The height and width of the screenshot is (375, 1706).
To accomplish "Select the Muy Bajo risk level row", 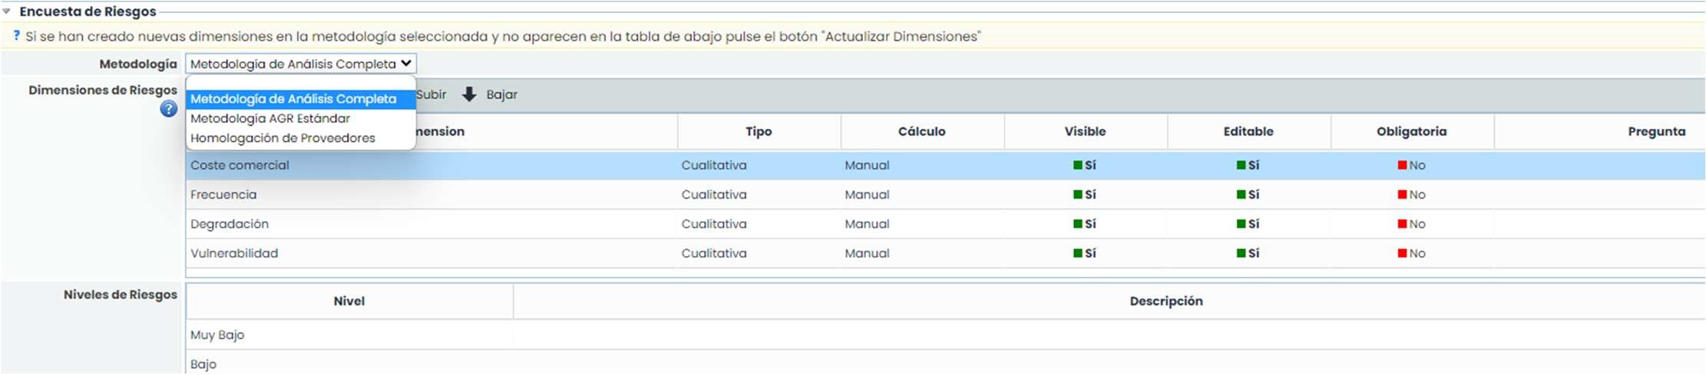I will 217,335.
